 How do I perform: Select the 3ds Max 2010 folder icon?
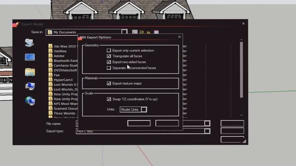coord(50,46)
